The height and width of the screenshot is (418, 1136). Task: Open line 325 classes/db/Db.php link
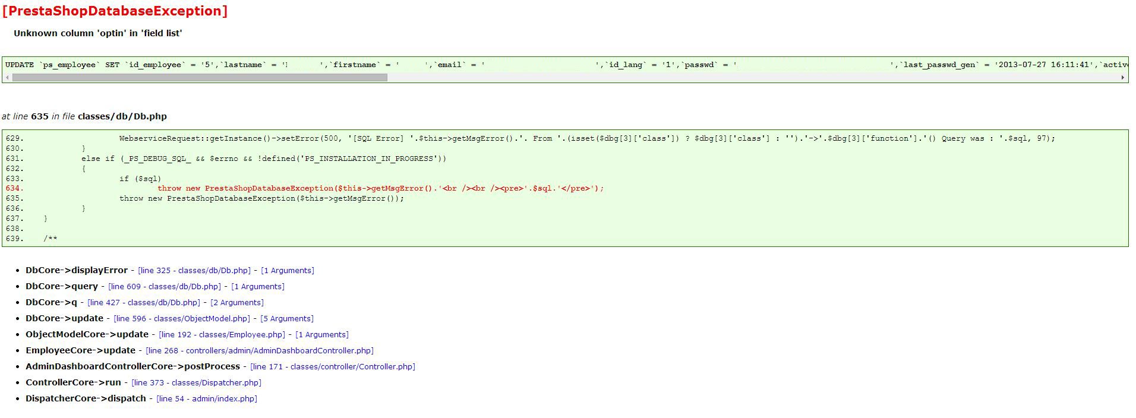(194, 270)
